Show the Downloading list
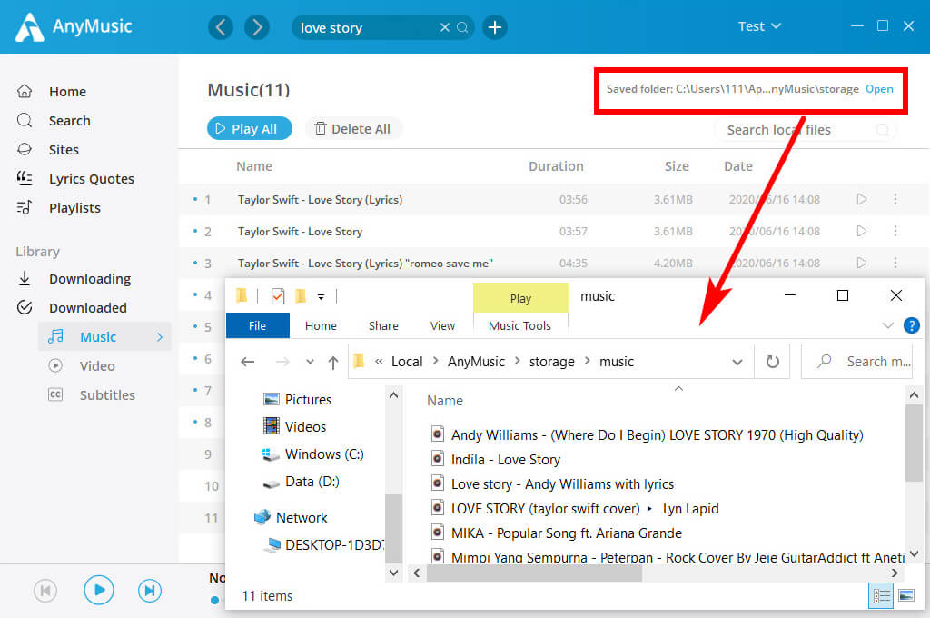The height and width of the screenshot is (618, 930). [90, 278]
